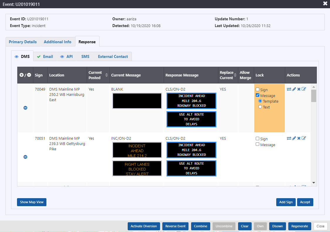Check the Sign lock for 70051
This screenshot has height=232, width=330.
point(257,138)
